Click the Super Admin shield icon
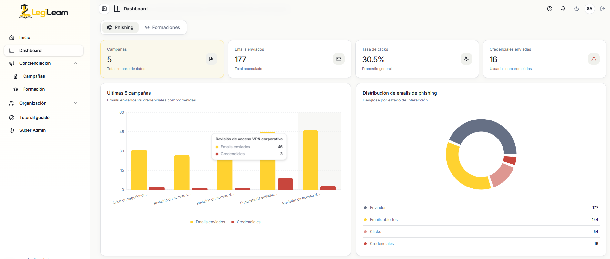Screen dimensions: 610x259 (x=12, y=130)
